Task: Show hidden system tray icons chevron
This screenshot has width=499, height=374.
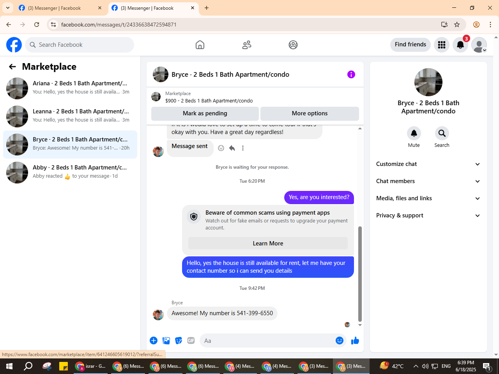Action: (x=416, y=366)
